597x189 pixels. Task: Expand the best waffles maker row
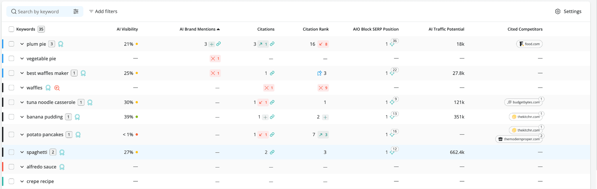click(22, 73)
